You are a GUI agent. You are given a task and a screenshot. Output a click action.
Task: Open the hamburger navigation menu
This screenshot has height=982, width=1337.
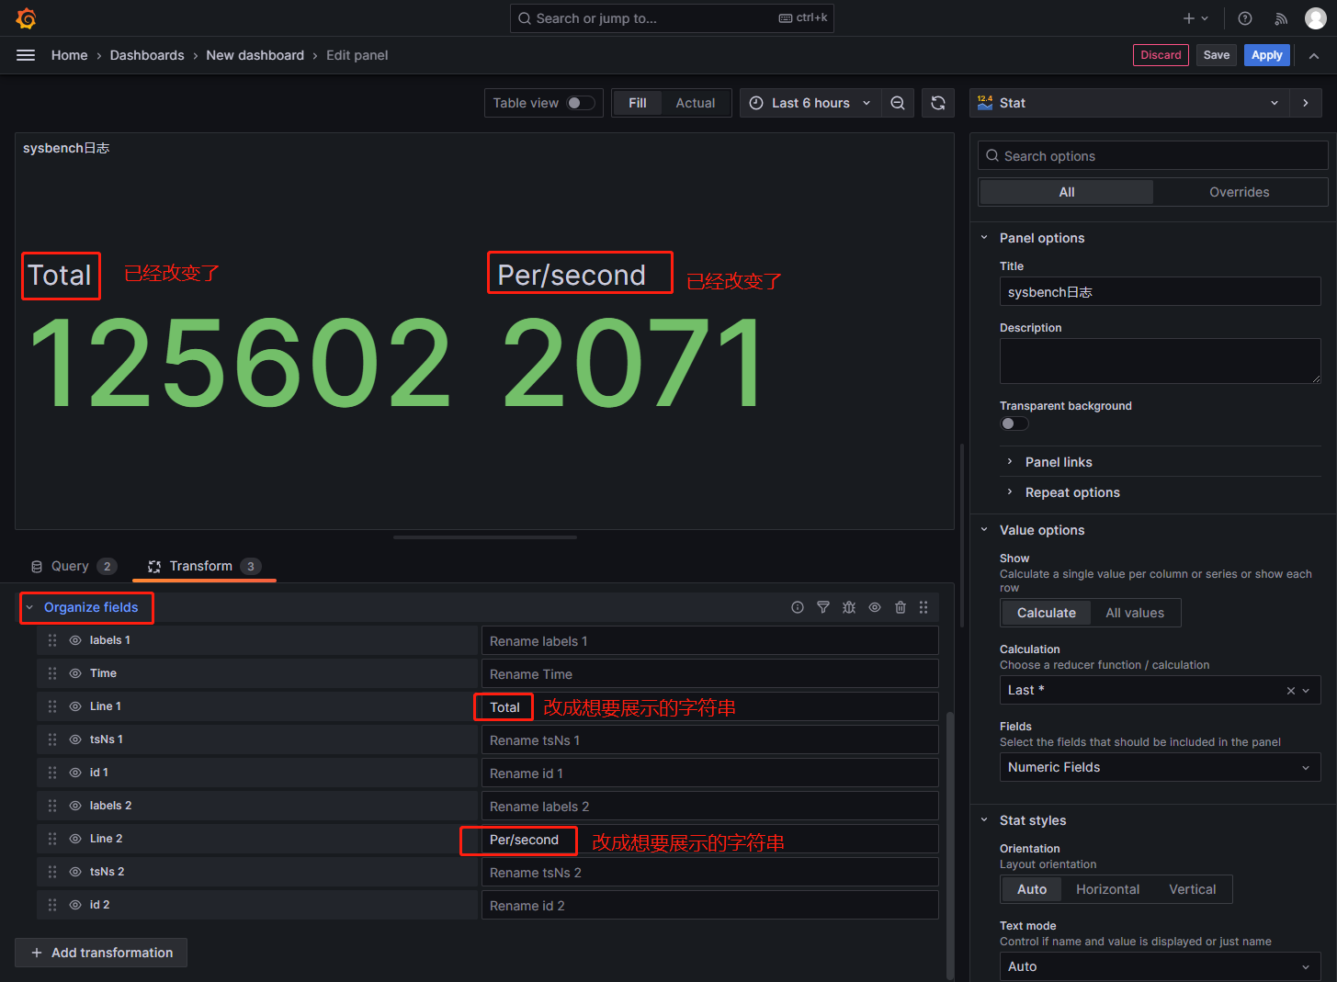point(26,55)
